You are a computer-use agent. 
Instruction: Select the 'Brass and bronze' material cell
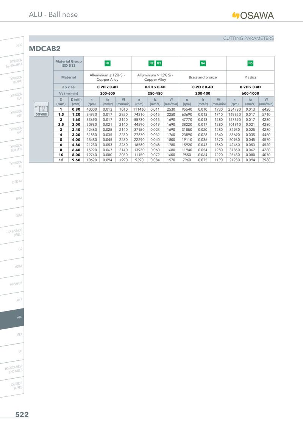click(x=203, y=77)
